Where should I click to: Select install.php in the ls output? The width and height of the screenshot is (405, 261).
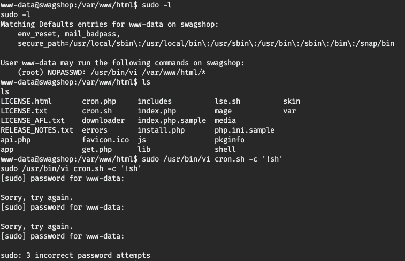click(161, 130)
